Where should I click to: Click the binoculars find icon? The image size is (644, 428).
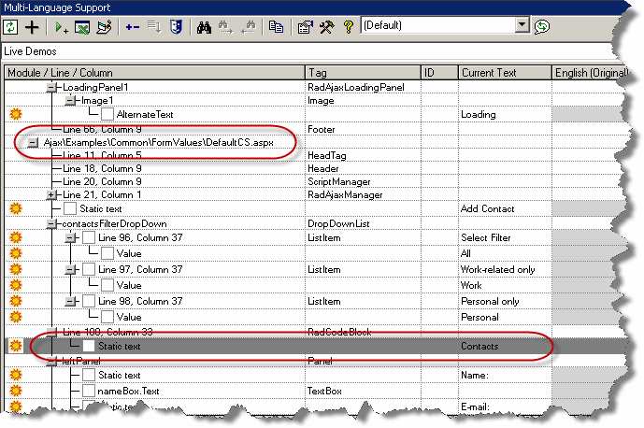point(206,27)
